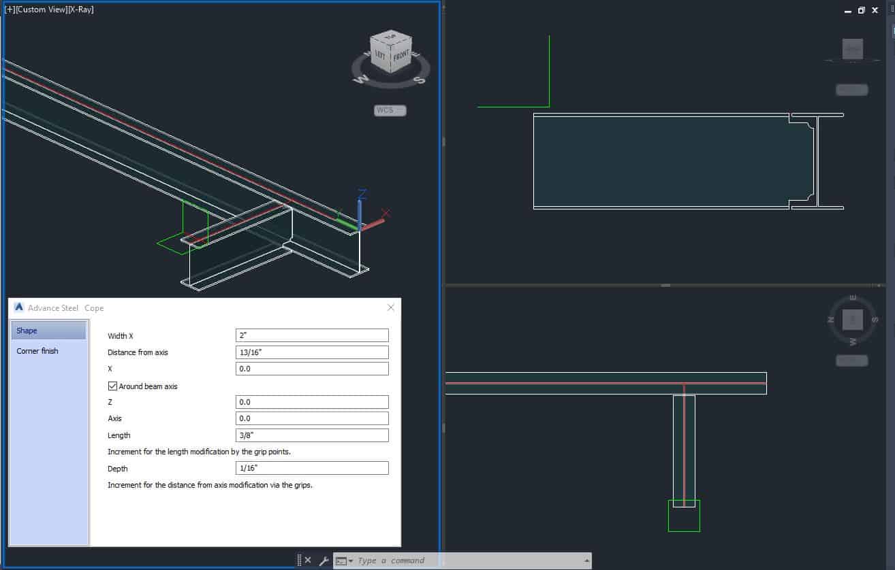895x570 pixels.
Task: Open the faded UCS dropdown in top-right viewport
Action: [852, 90]
